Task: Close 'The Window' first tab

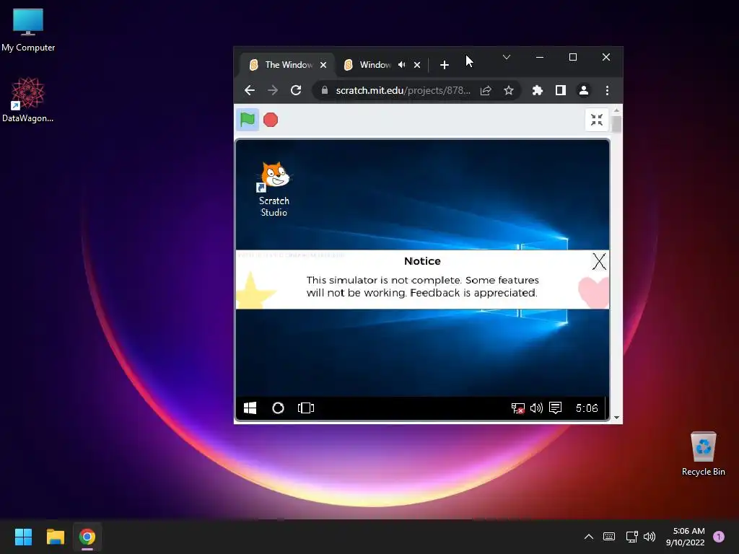Action: (323, 65)
